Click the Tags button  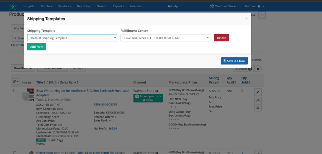pos(78,68)
